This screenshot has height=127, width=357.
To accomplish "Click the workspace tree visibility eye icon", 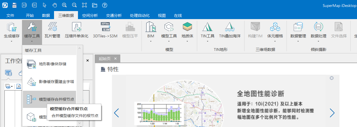I will click(8, 86).
